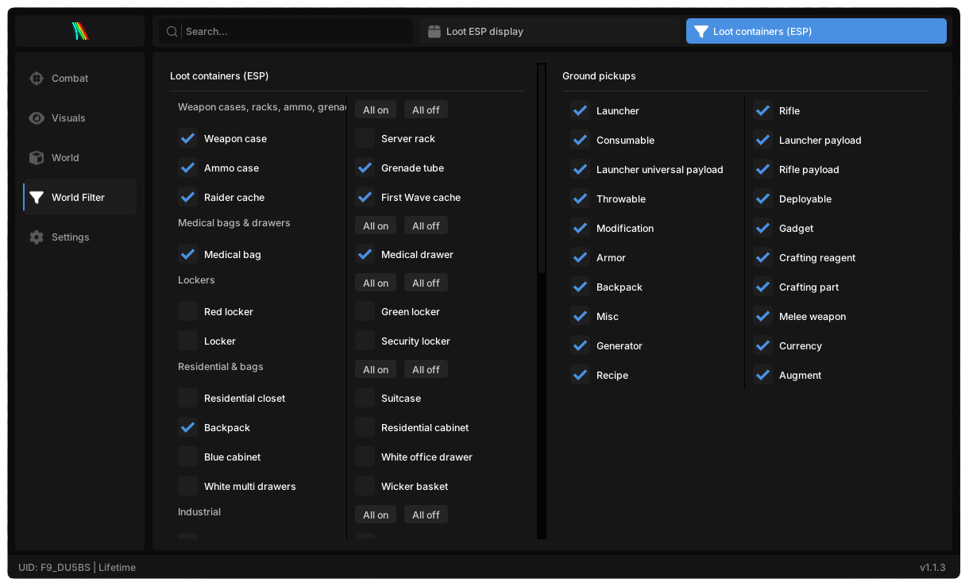The image size is (969, 586).
Task: Uncheck the Rifle checkbox
Action: click(x=763, y=110)
